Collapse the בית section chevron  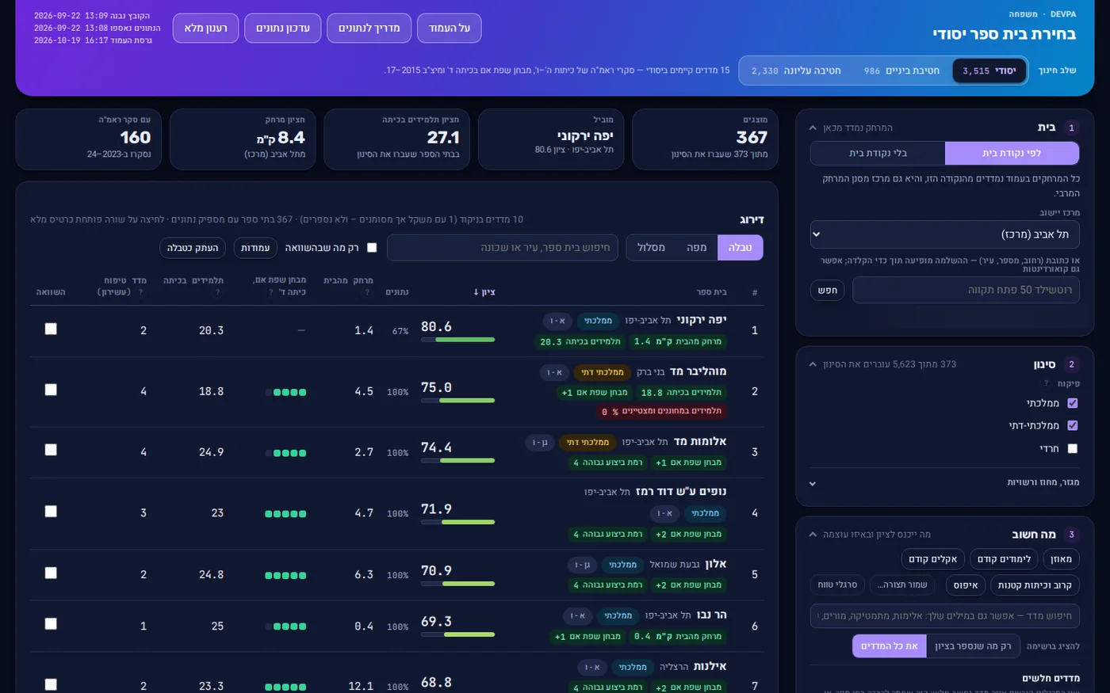pyautogui.click(x=813, y=128)
